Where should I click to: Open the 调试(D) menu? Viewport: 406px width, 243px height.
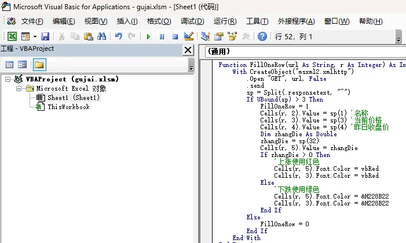point(192,21)
